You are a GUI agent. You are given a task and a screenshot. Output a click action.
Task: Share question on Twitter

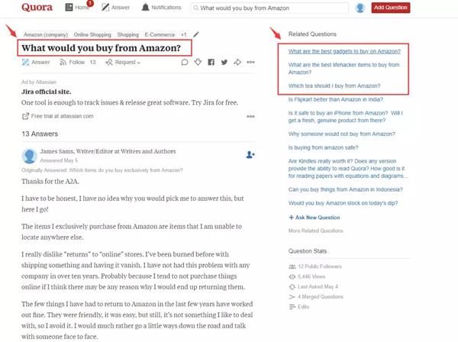click(x=224, y=62)
